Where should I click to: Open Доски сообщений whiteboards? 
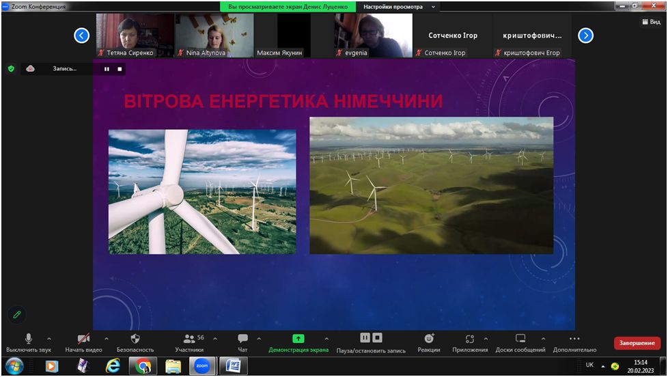[x=520, y=342]
